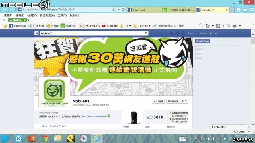Click the RSS feeds icon
The image size is (255, 143).
218,26
